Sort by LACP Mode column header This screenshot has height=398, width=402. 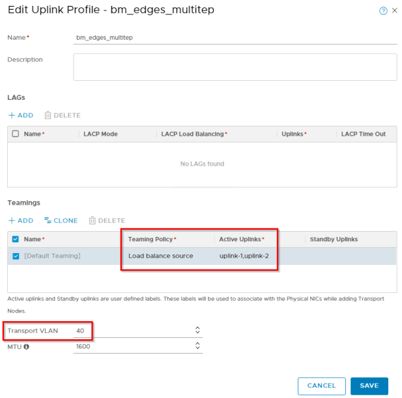coord(100,134)
